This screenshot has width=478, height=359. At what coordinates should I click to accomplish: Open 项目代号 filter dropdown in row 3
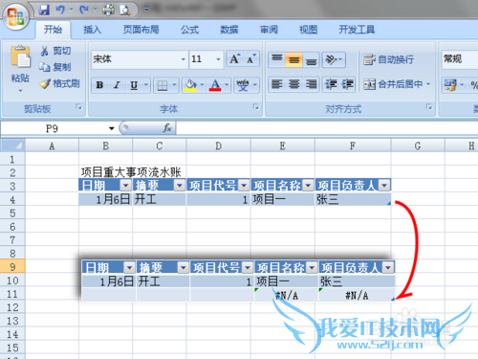click(x=244, y=185)
